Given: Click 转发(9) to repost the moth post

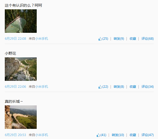Looking at the screenshot, I should [x=119, y=39].
